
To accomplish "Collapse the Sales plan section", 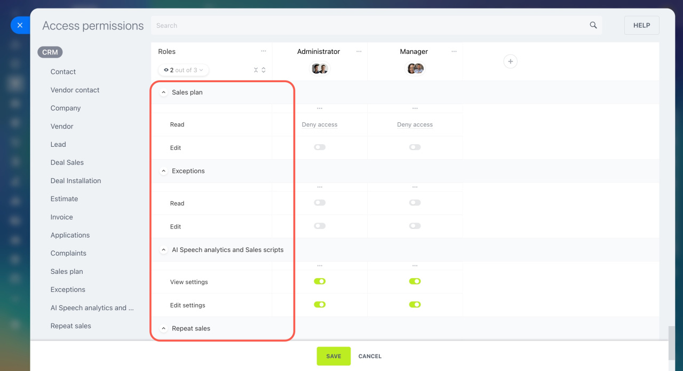I will (164, 92).
